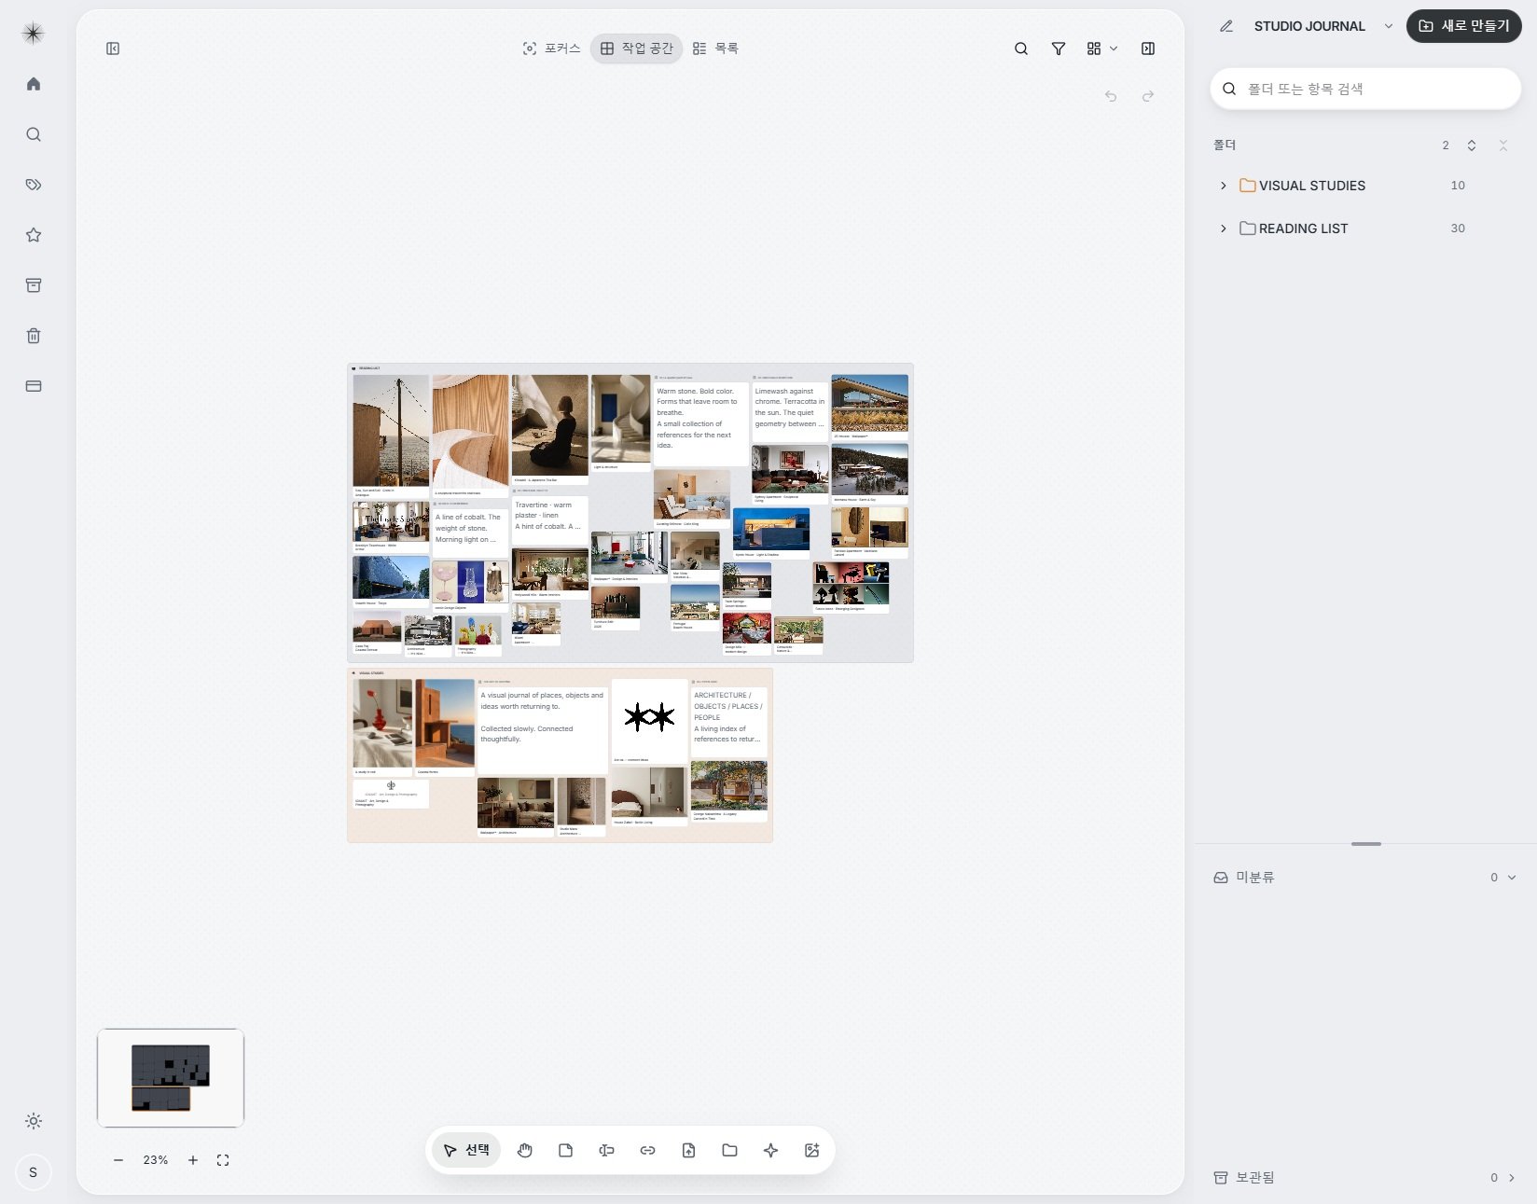Open the home icon in left sidebar

pos(34,84)
